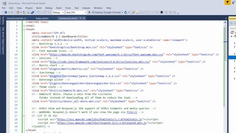Click the Open File folder icon
This screenshot has height=133, width=236.
[24, 13]
